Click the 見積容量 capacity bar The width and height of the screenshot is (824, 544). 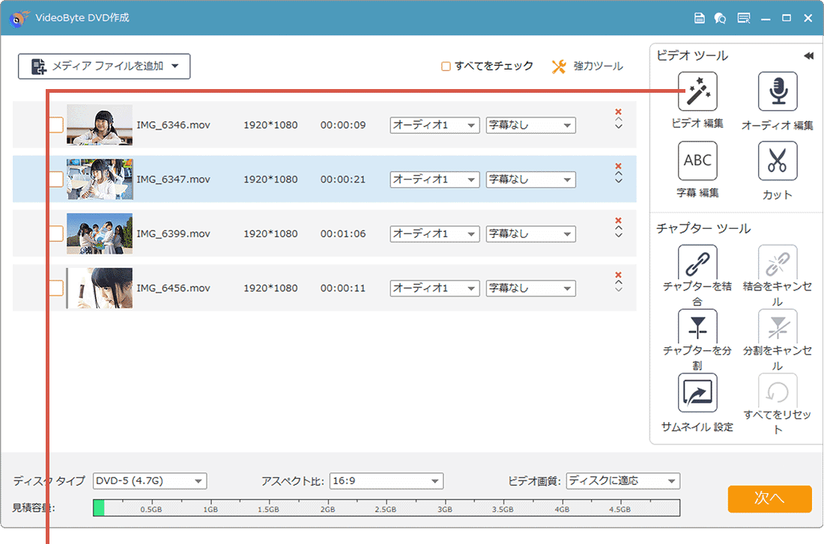(x=386, y=508)
